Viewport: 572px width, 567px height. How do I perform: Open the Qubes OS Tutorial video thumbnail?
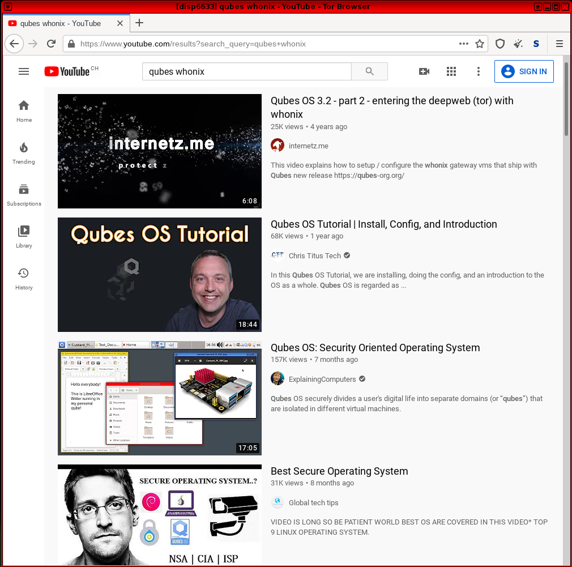pos(160,275)
